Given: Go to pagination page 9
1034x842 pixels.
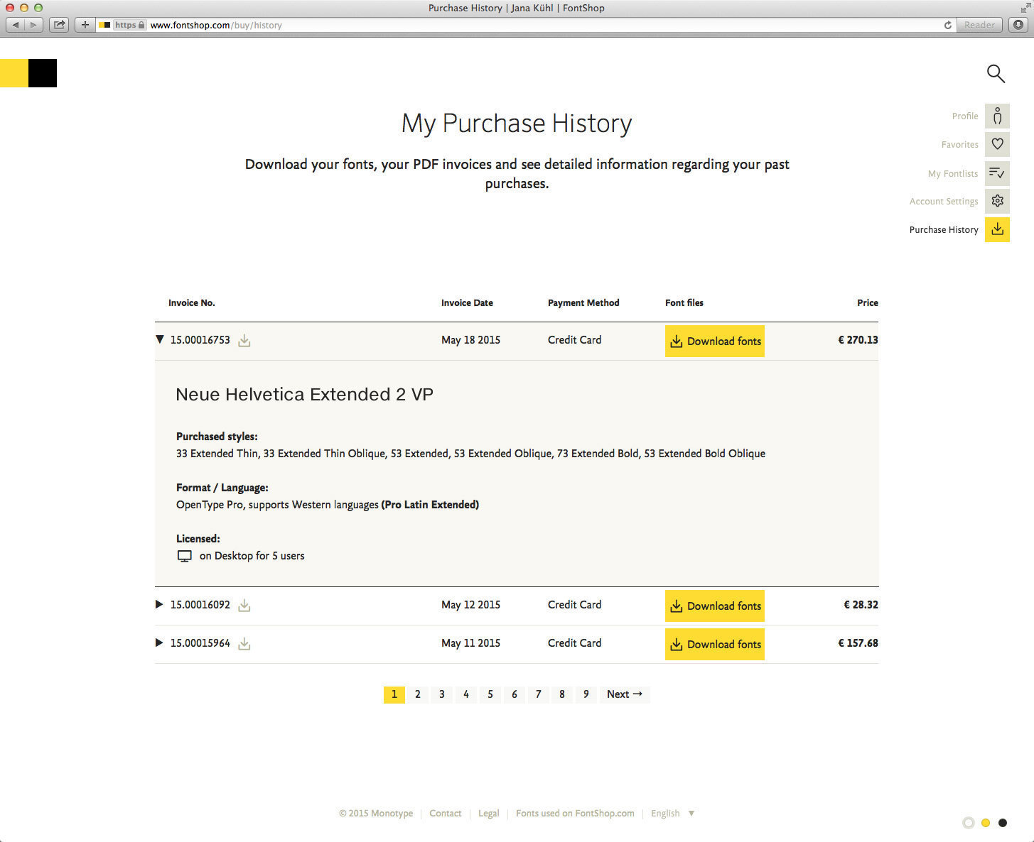Looking at the screenshot, I should pyautogui.click(x=586, y=694).
